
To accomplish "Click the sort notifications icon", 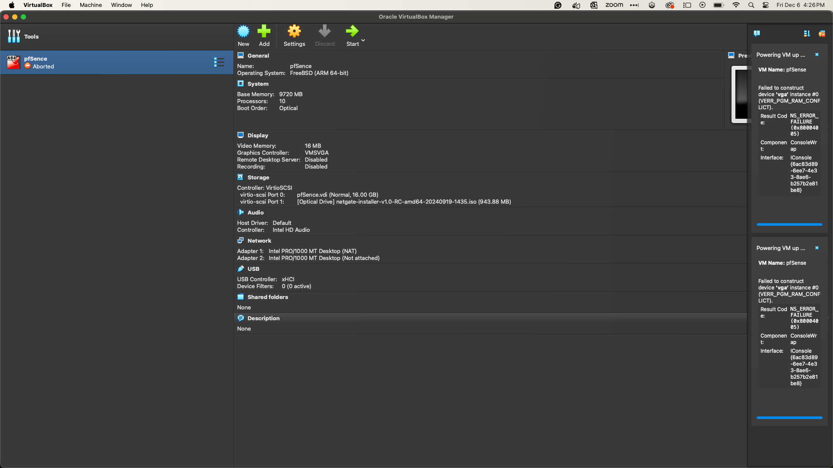I will pos(807,33).
